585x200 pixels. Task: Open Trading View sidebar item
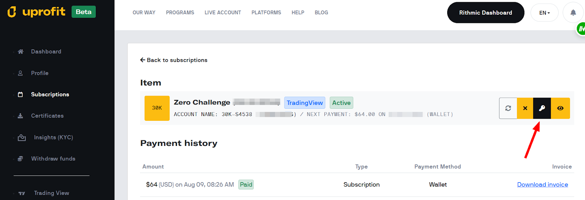[x=52, y=193]
